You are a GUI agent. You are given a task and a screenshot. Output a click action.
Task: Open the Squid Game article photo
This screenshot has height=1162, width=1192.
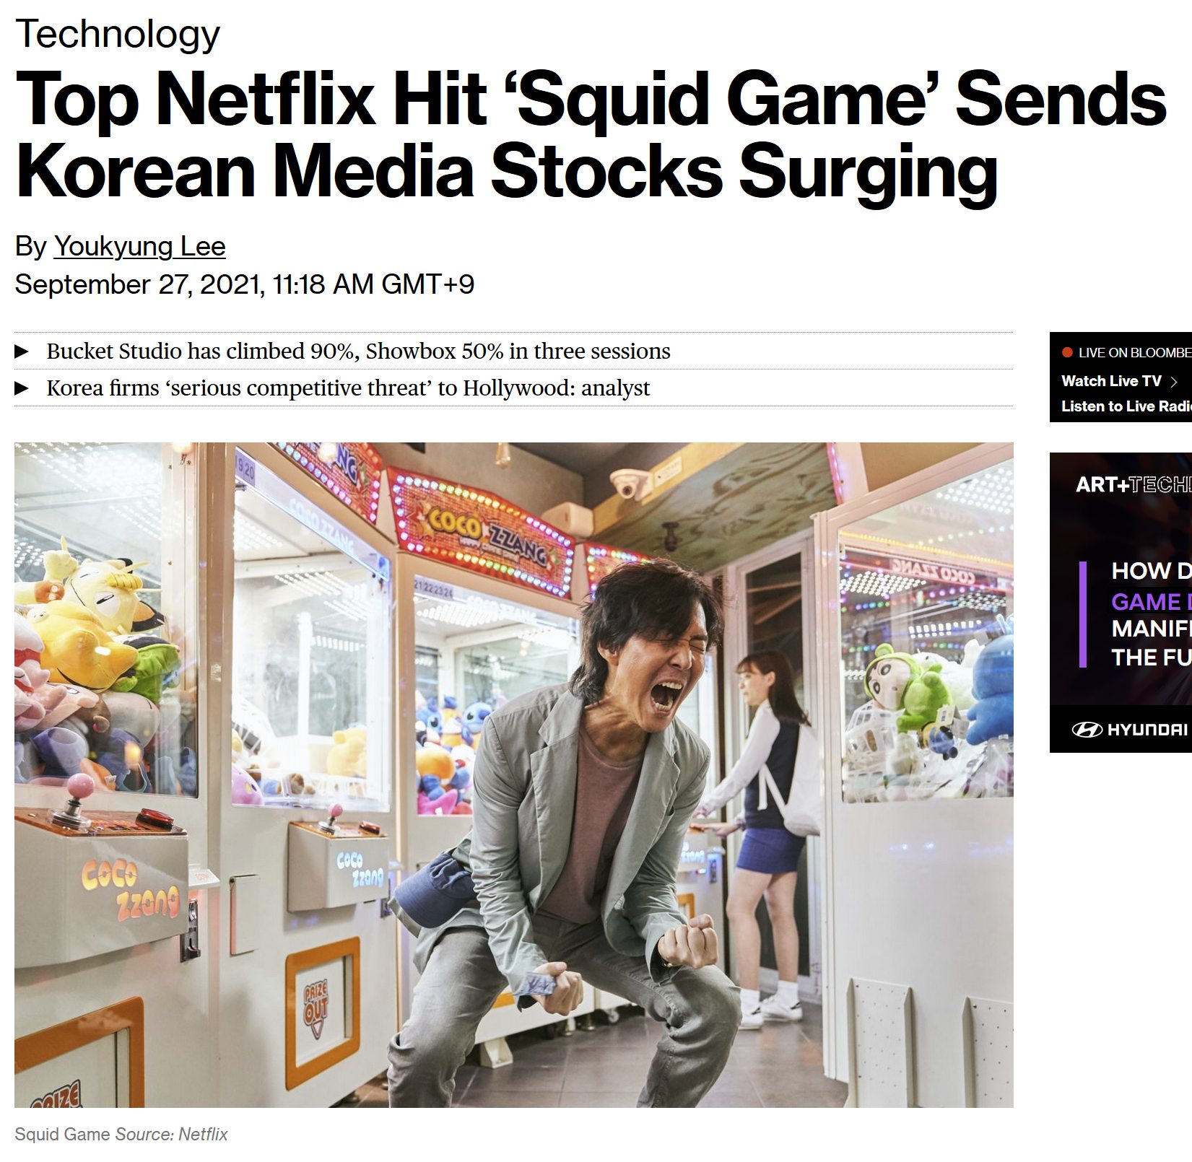pos(514,775)
